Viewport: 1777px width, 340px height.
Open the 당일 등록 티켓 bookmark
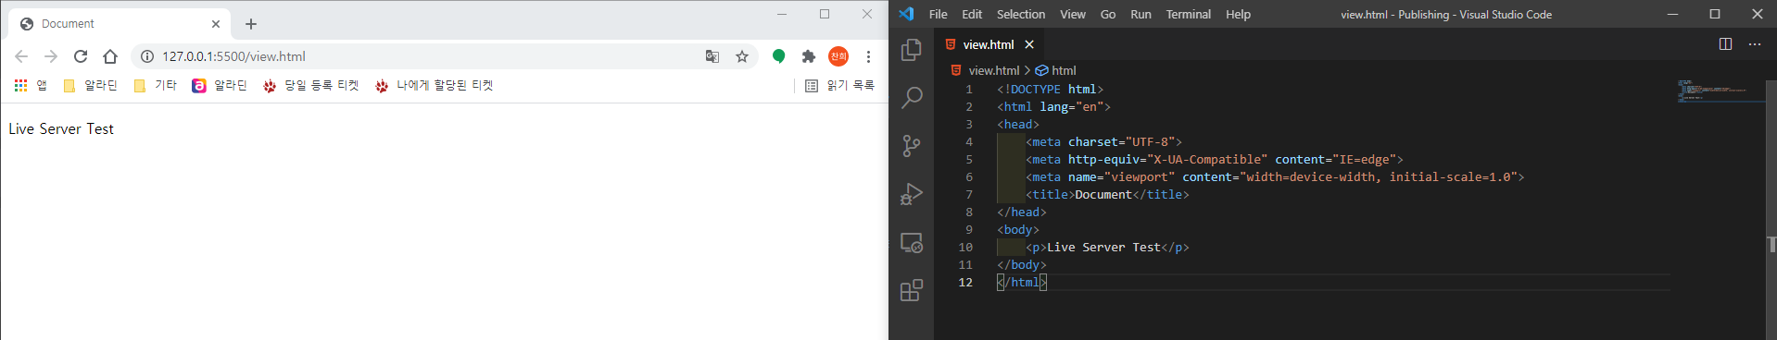pos(311,85)
